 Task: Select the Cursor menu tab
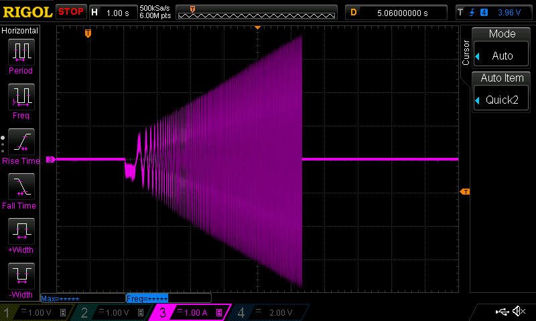point(466,53)
